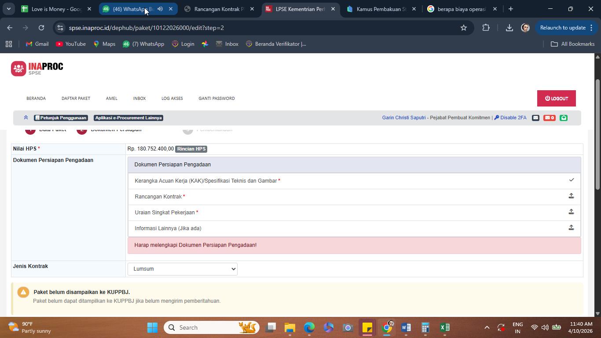This screenshot has height=338, width=601.
Task: Open the green opened-mail icon
Action: 564,118
